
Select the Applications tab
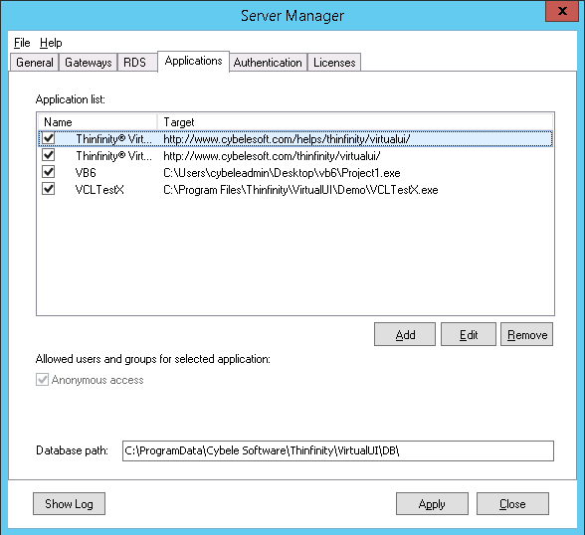193,61
